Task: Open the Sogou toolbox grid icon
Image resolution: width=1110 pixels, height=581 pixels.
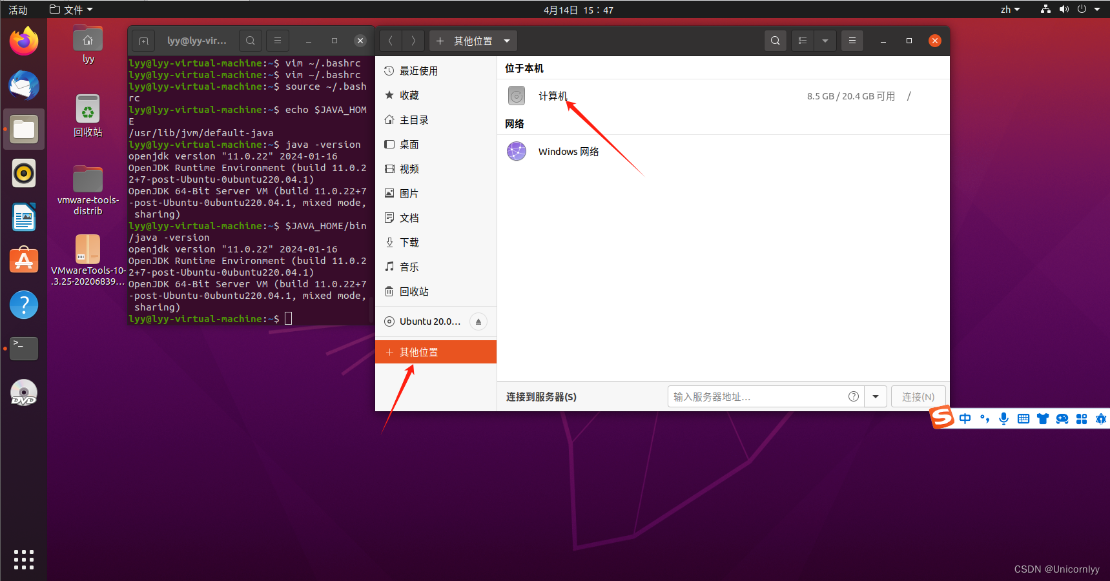Action: pyautogui.click(x=1082, y=419)
